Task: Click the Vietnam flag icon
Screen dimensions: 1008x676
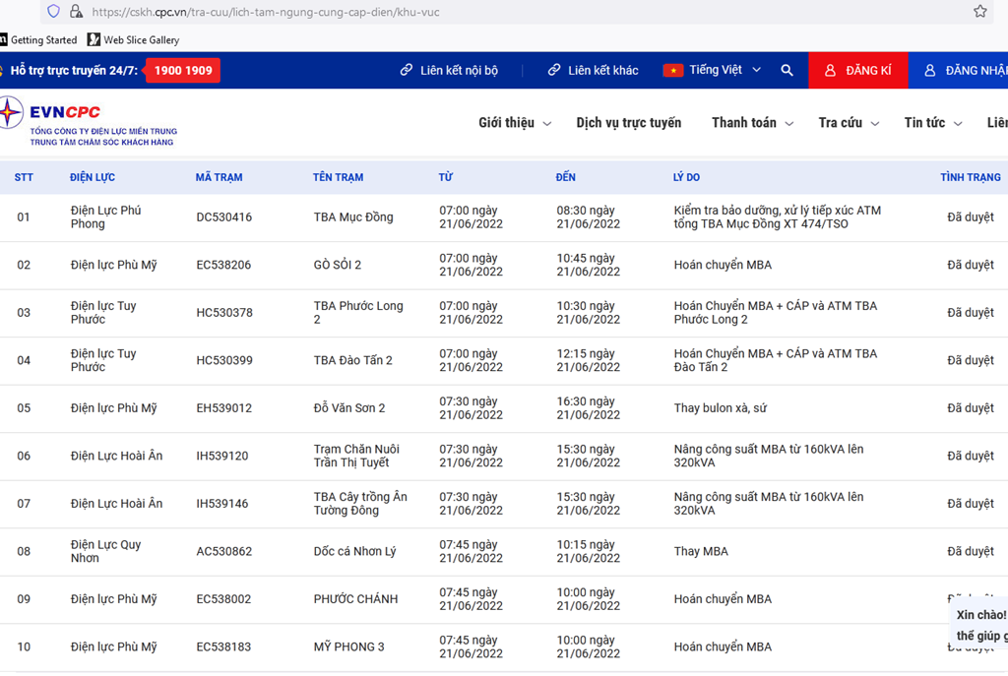Action: [672, 71]
